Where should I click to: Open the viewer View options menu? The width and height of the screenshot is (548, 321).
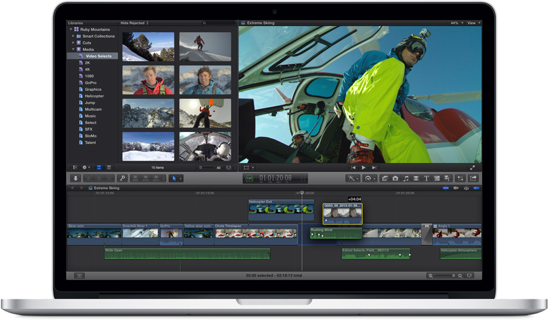(x=474, y=23)
